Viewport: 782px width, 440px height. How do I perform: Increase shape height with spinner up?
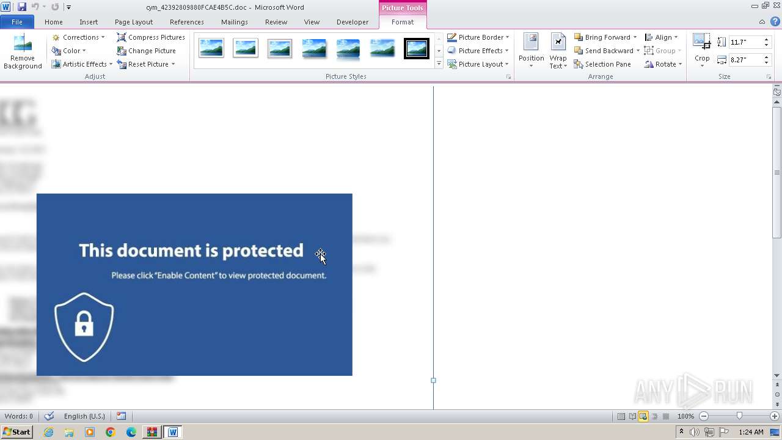click(766, 40)
